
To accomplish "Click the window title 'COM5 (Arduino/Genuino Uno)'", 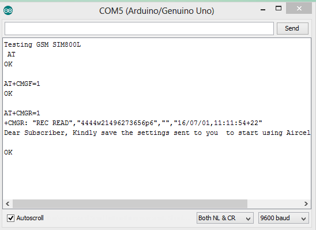I will (157, 11).
